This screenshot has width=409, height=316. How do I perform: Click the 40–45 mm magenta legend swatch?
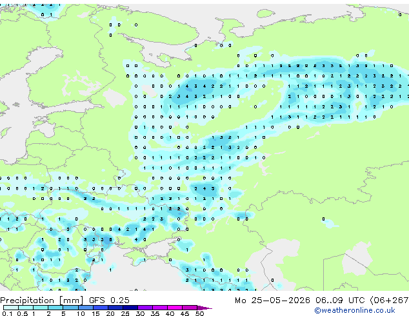174,308
